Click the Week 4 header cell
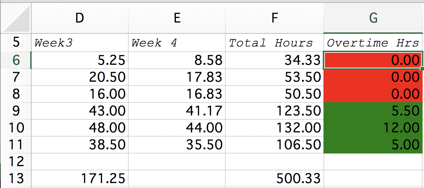Screen dimensions: 424x188 177,43
